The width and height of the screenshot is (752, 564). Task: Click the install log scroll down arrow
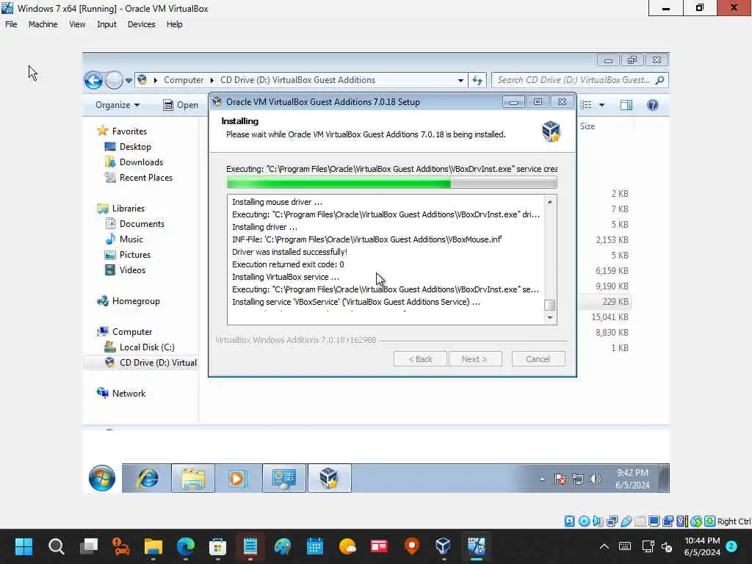click(x=550, y=317)
